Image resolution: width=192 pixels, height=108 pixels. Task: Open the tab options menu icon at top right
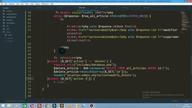[190, 7]
